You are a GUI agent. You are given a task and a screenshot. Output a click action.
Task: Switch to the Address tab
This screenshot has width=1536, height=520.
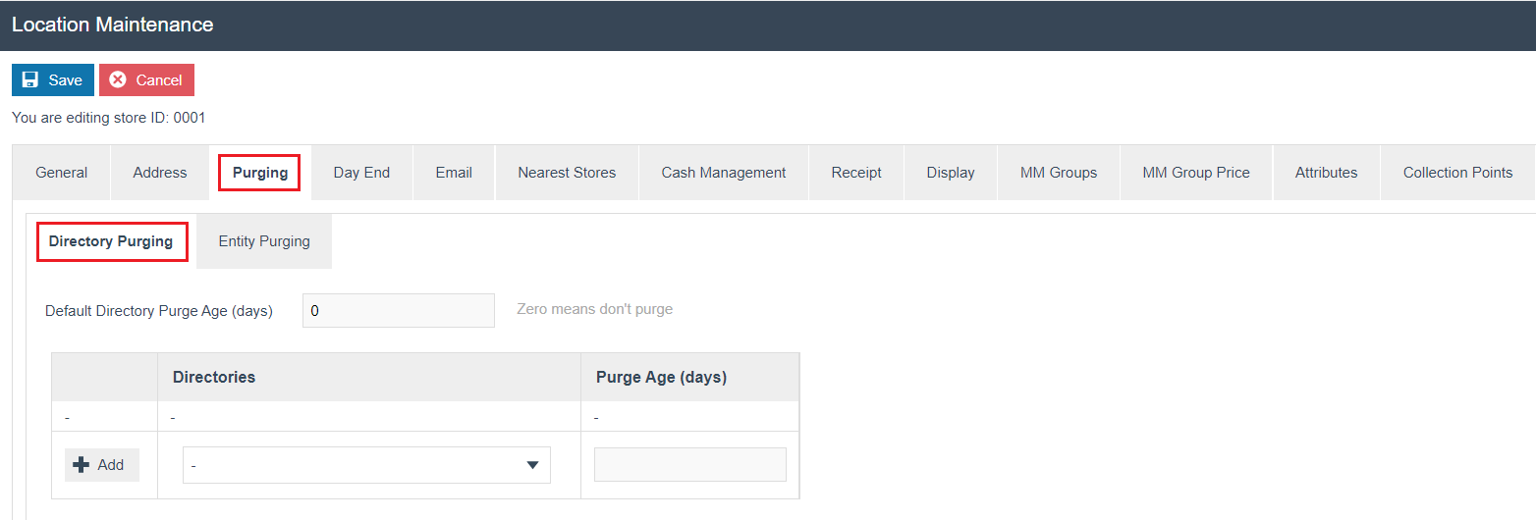(x=160, y=173)
